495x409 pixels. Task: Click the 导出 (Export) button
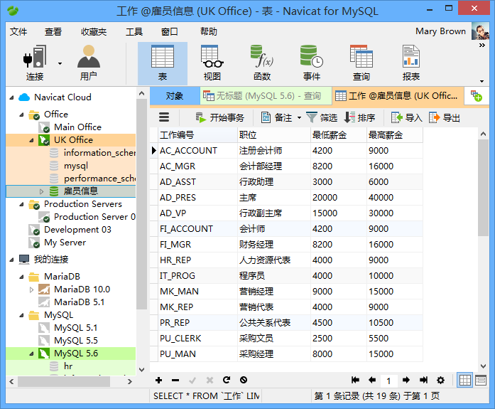pyautogui.click(x=445, y=117)
